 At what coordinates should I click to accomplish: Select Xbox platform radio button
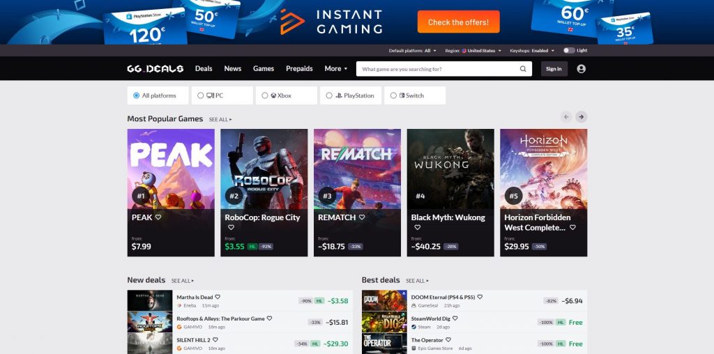coord(264,95)
